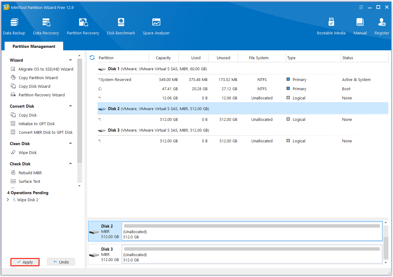Image resolution: width=393 pixels, height=277 pixels.
Task: Select the Rebuild MBR option
Action: pyautogui.click(x=30, y=173)
